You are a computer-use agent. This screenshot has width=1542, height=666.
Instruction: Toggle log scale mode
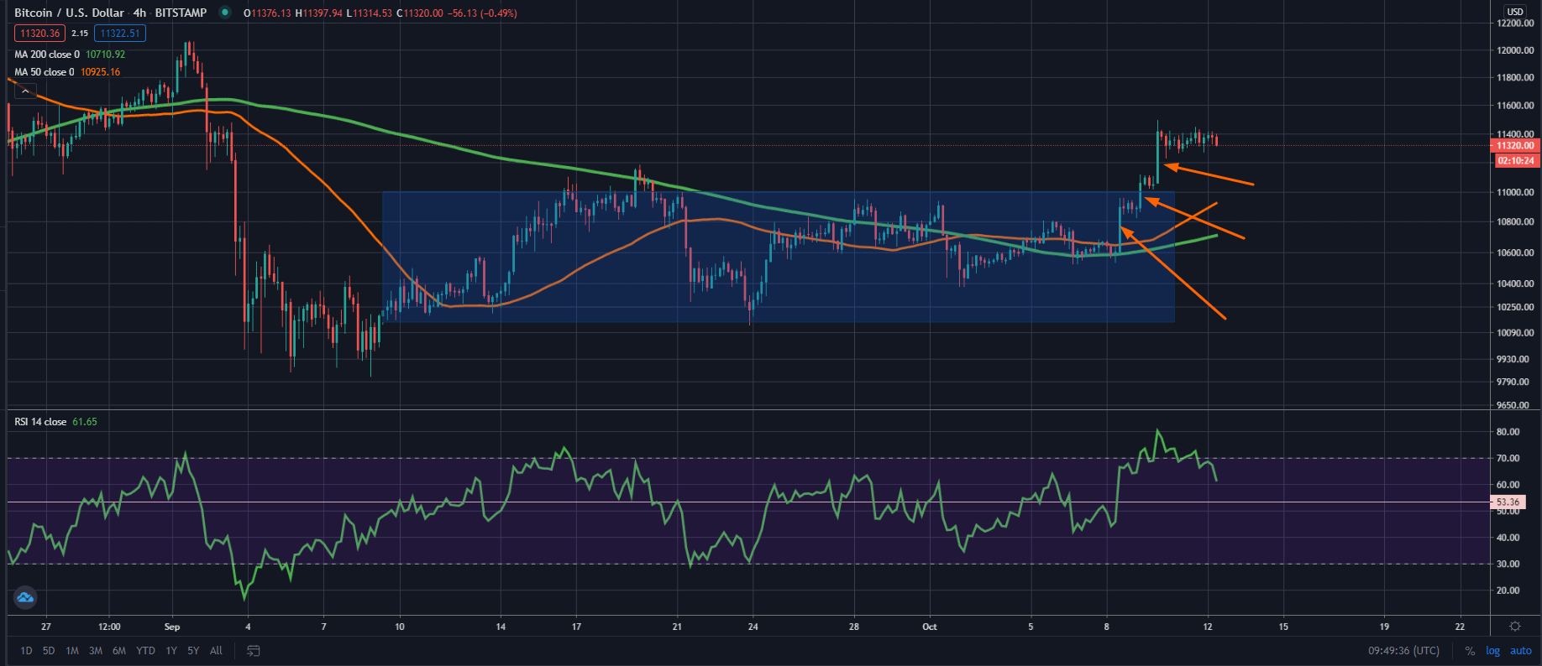coord(1492,651)
